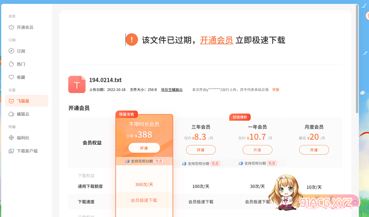The height and width of the screenshot is (217, 369).
Task: Click the flame icon for 热门
Action: 11,64
